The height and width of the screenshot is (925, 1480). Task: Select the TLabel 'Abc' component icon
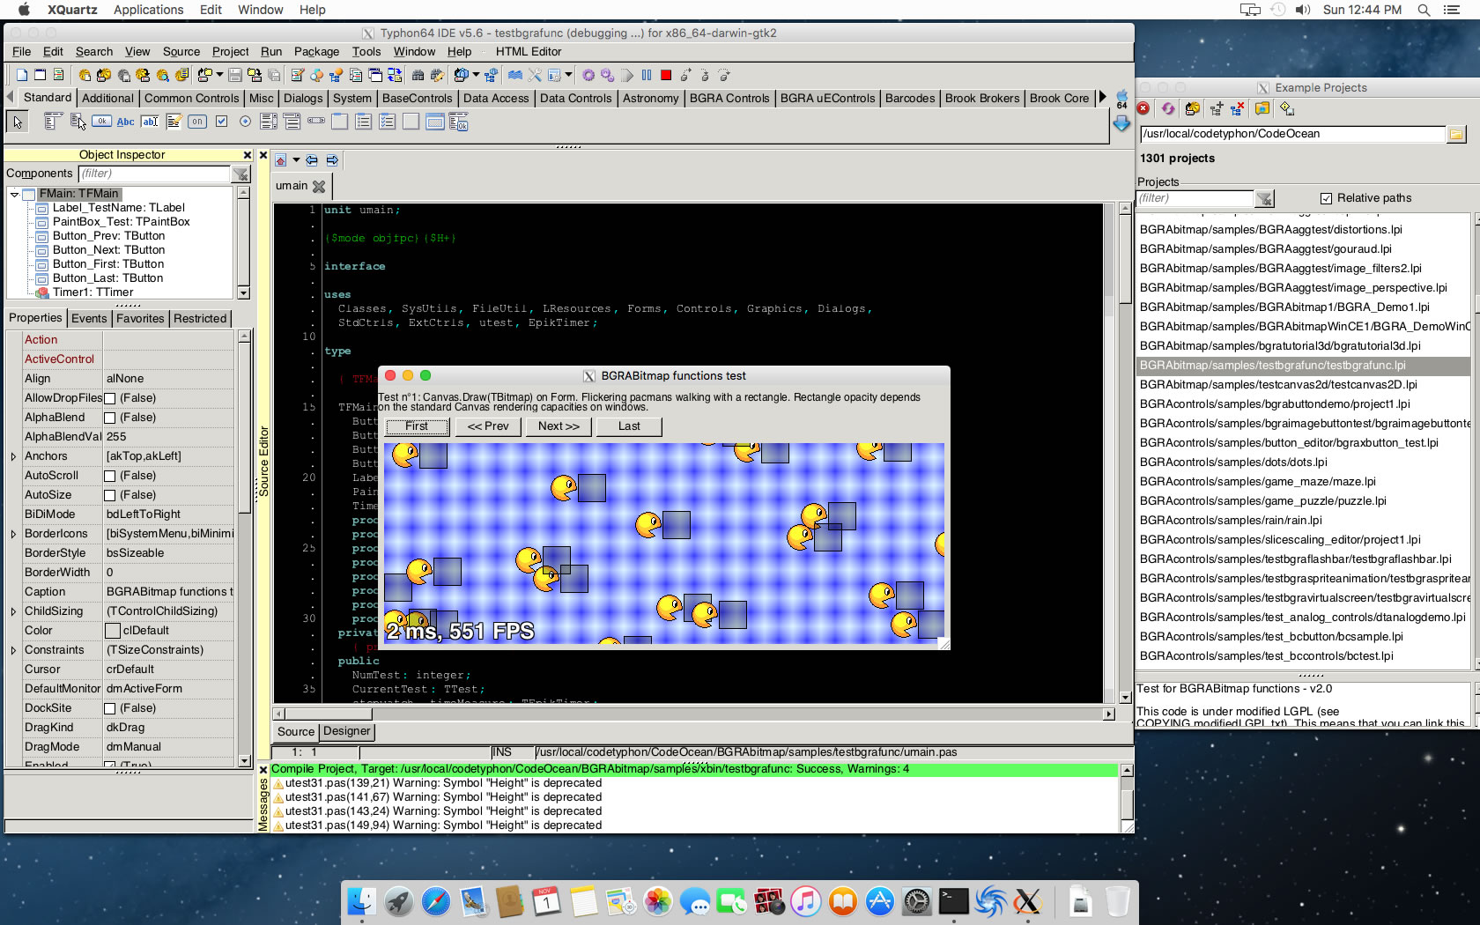[126, 122]
